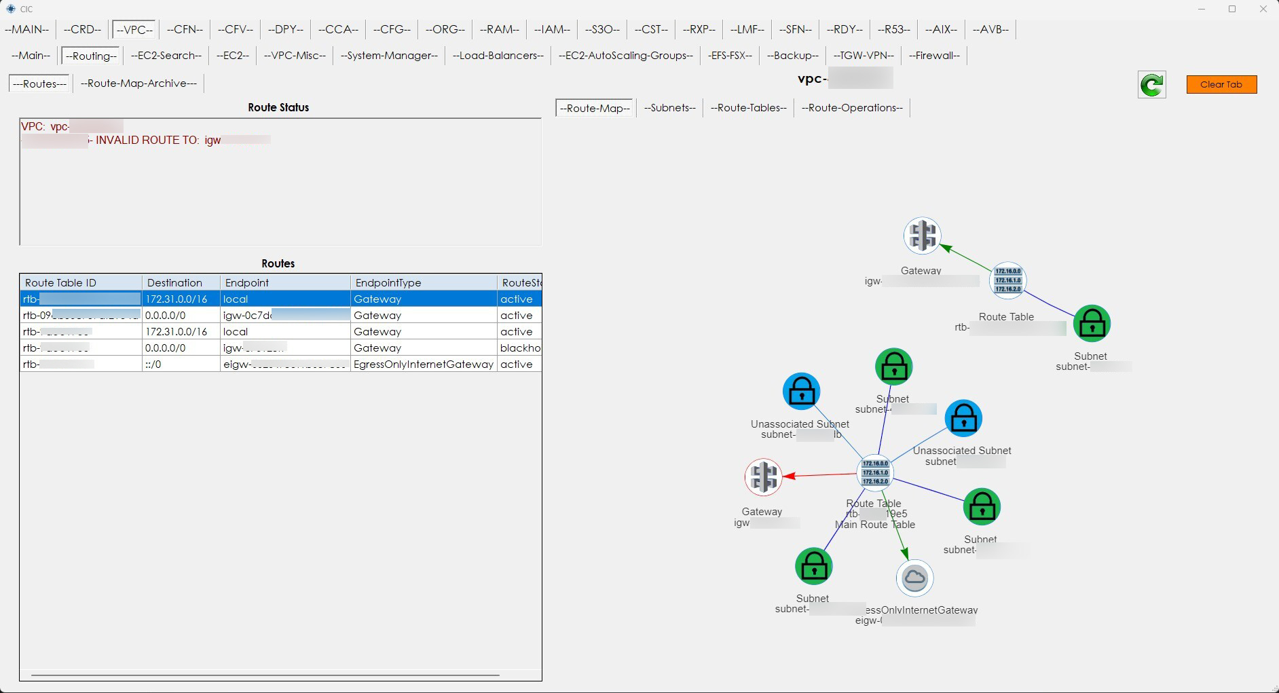Select the Main Route Table node icon
The width and height of the screenshot is (1279, 693).
click(x=875, y=472)
